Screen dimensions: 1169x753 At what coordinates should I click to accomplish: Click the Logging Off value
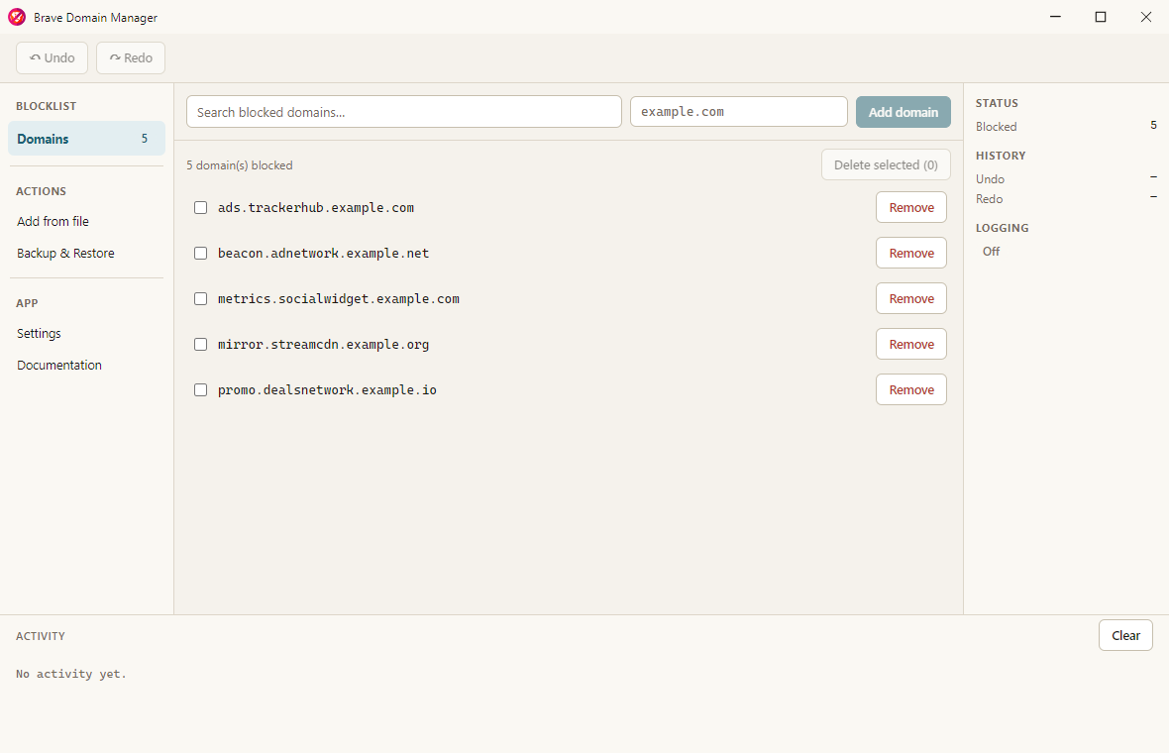[x=991, y=252]
